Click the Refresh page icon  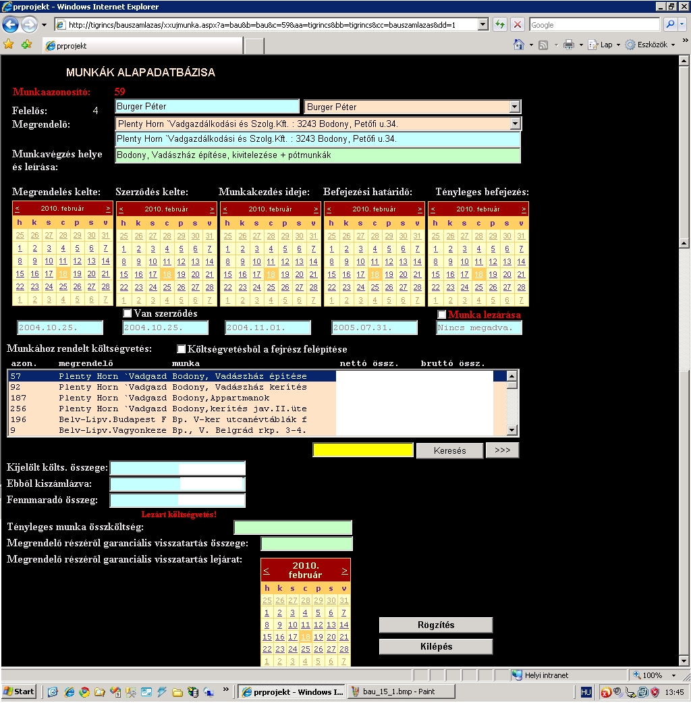click(x=499, y=25)
